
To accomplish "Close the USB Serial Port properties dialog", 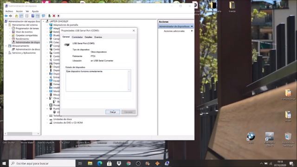I will point(134,31).
